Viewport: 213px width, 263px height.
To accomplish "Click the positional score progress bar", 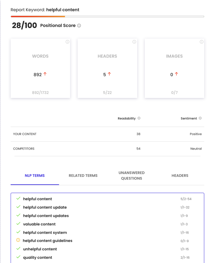I will click(107, 16).
